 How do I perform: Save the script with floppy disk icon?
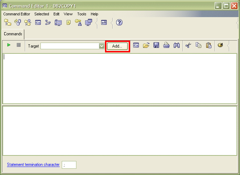(156, 45)
